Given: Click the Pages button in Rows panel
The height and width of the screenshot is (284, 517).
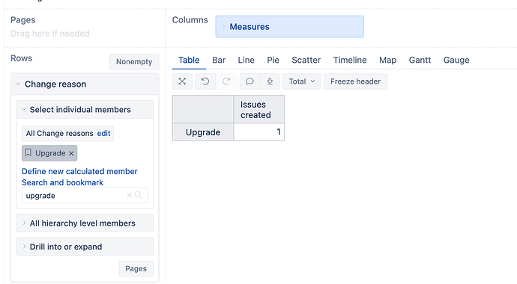Looking at the screenshot, I should click(x=136, y=268).
